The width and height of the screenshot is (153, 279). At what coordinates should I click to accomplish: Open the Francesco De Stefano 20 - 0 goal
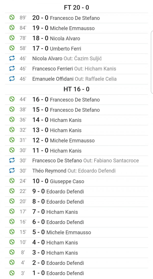coord(66,18)
